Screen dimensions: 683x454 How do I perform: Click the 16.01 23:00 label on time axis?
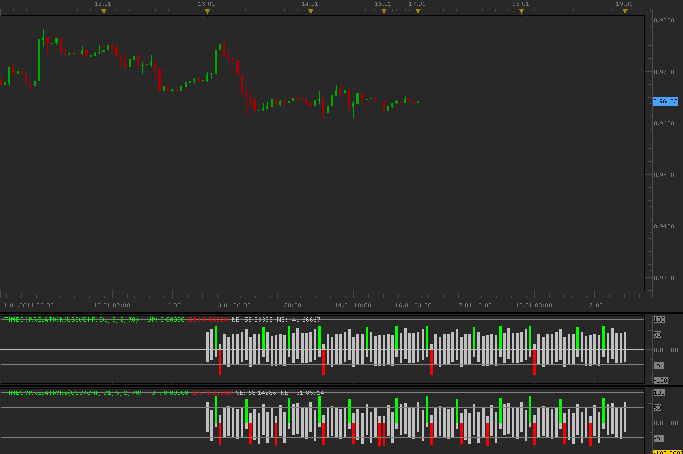413,305
